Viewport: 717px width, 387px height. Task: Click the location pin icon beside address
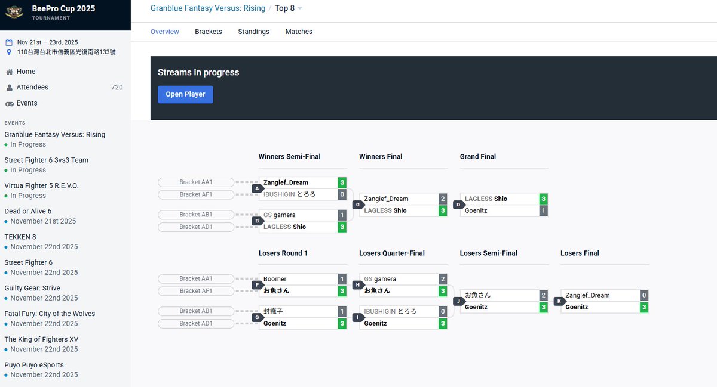tap(8, 52)
